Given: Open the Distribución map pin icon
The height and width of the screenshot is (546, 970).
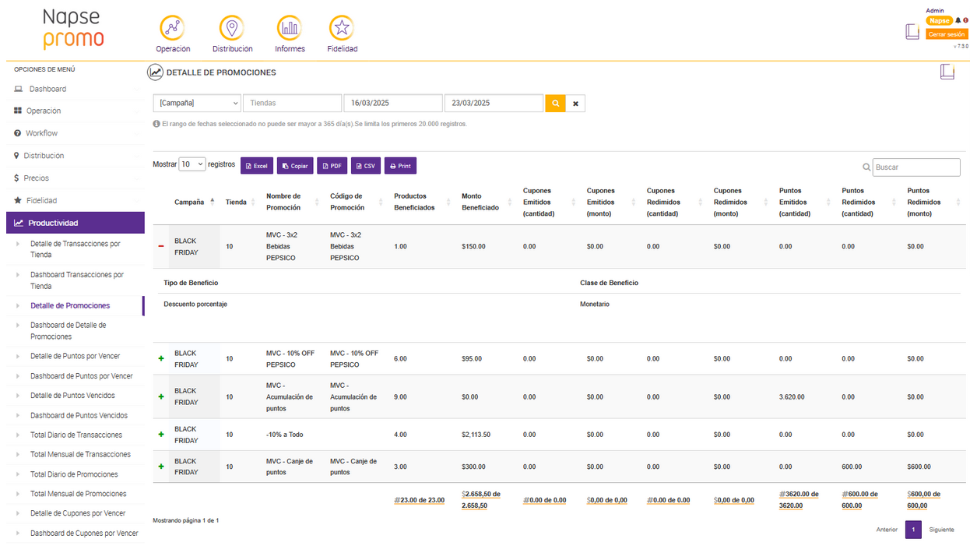Looking at the screenshot, I should [232, 28].
